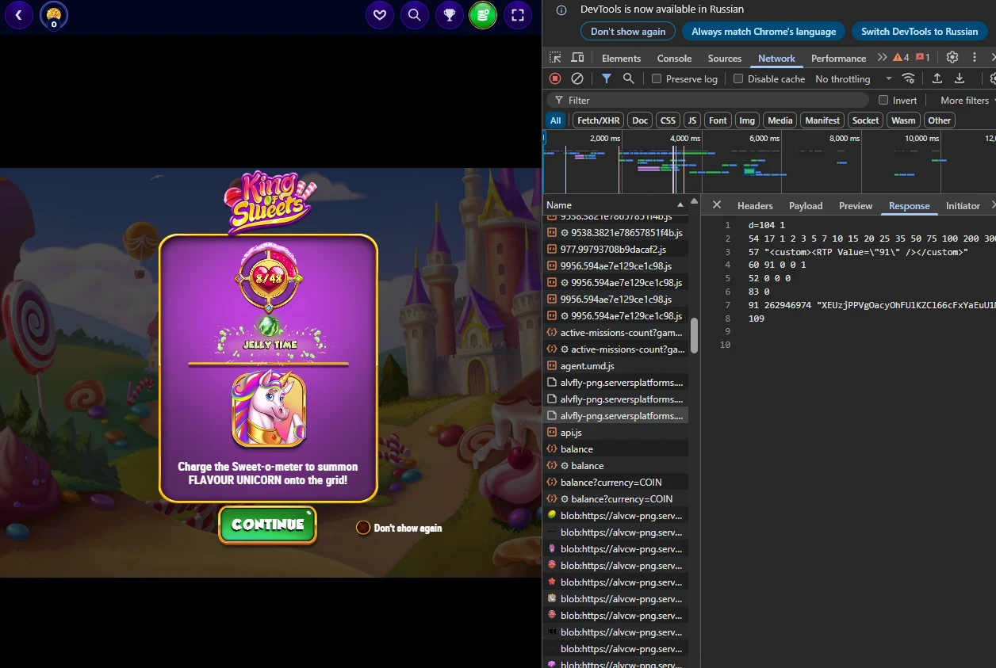The height and width of the screenshot is (668, 996).
Task: Switch to the Sources tab
Action: pos(725,58)
